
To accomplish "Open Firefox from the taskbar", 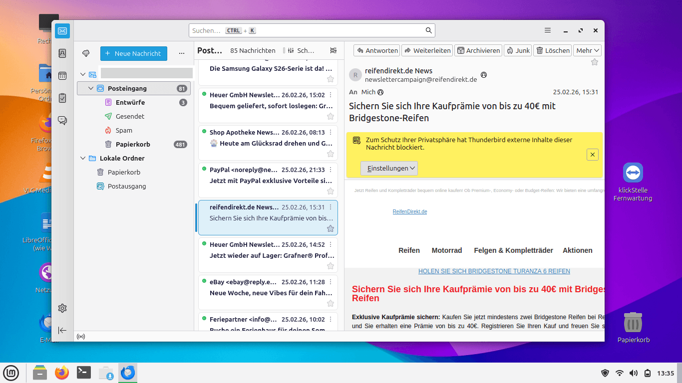I will (62, 373).
